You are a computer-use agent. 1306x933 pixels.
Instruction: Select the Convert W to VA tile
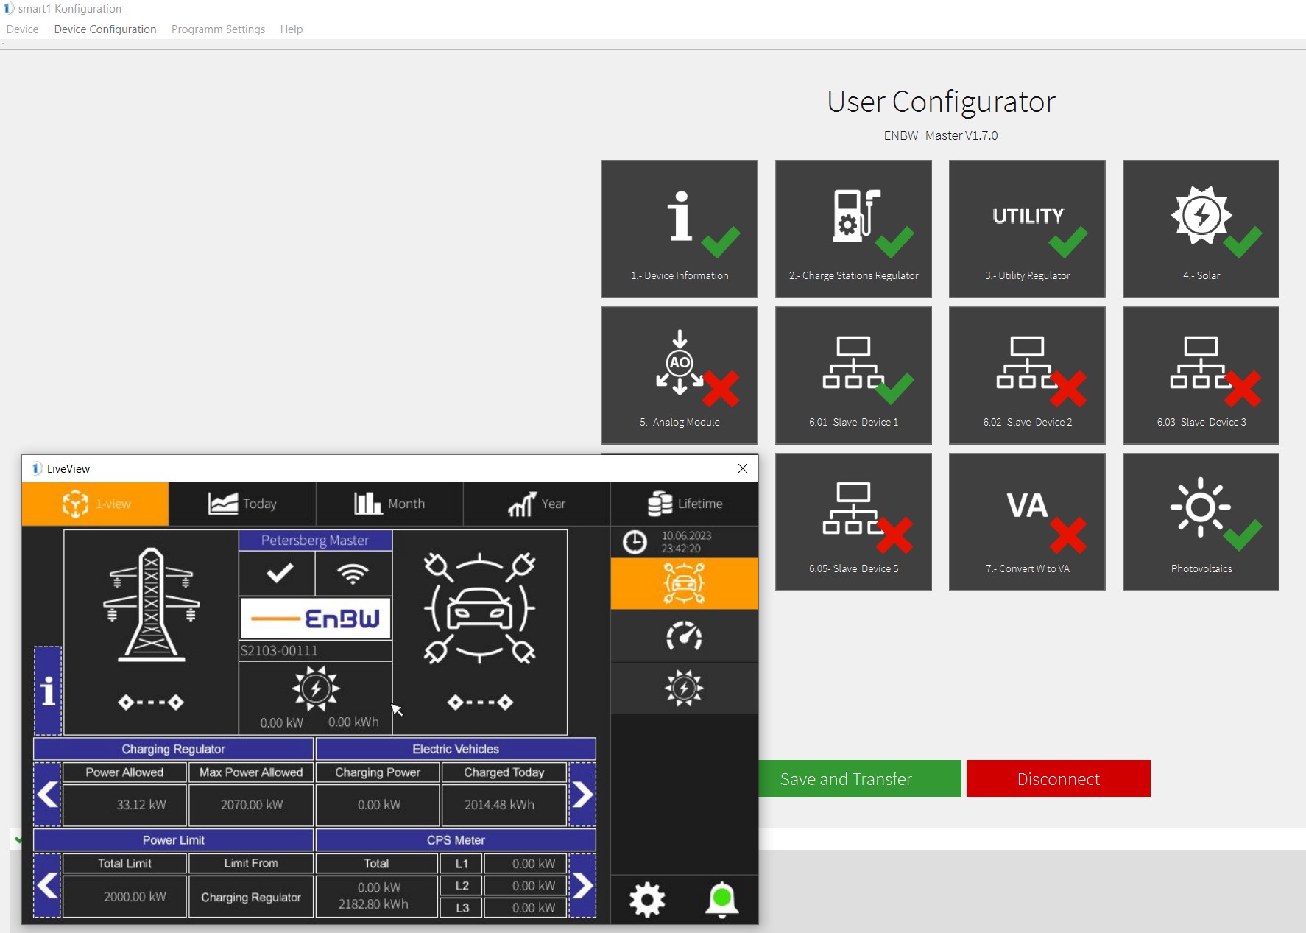[x=1027, y=521]
